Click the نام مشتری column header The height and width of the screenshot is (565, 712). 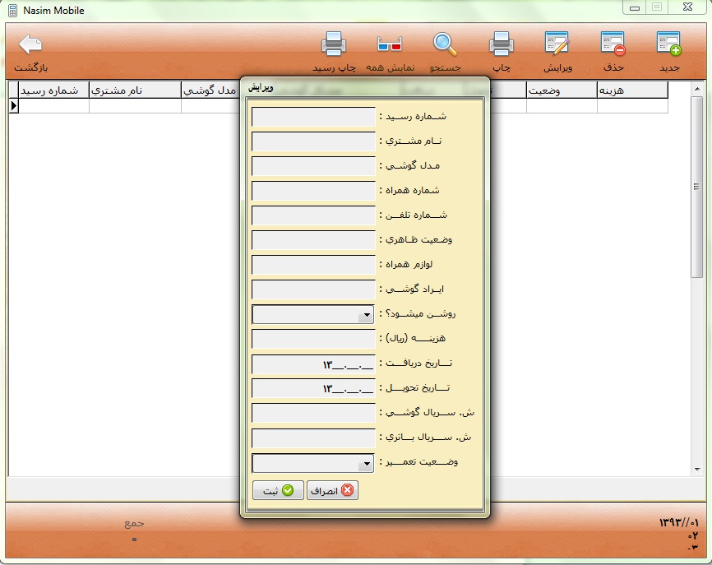click(135, 90)
